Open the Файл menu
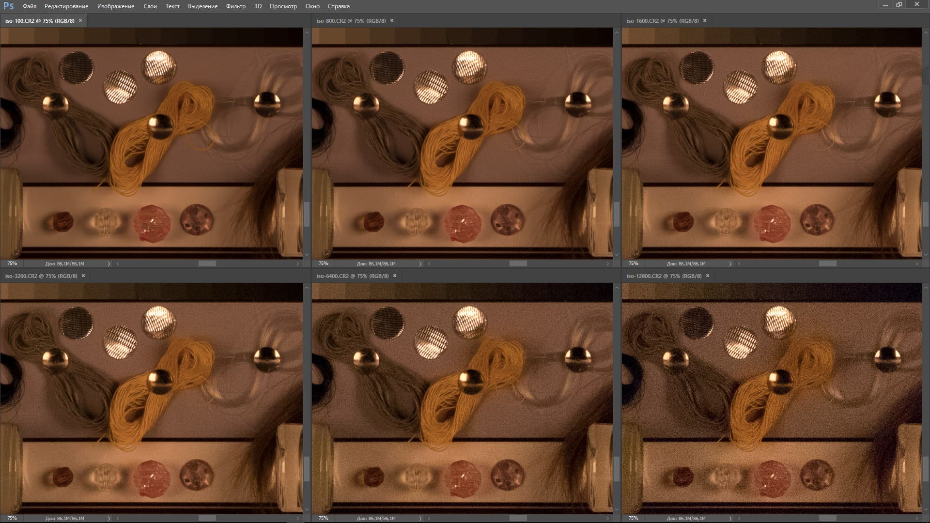The image size is (930, 523). (30, 6)
